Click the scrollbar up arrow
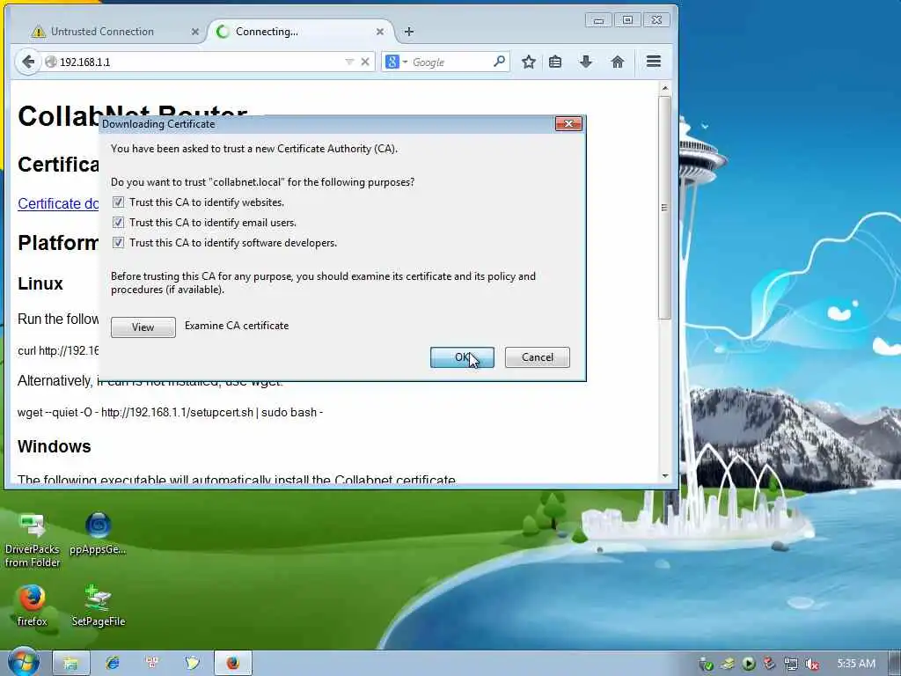Viewport: 901px width, 676px height. pyautogui.click(x=664, y=88)
